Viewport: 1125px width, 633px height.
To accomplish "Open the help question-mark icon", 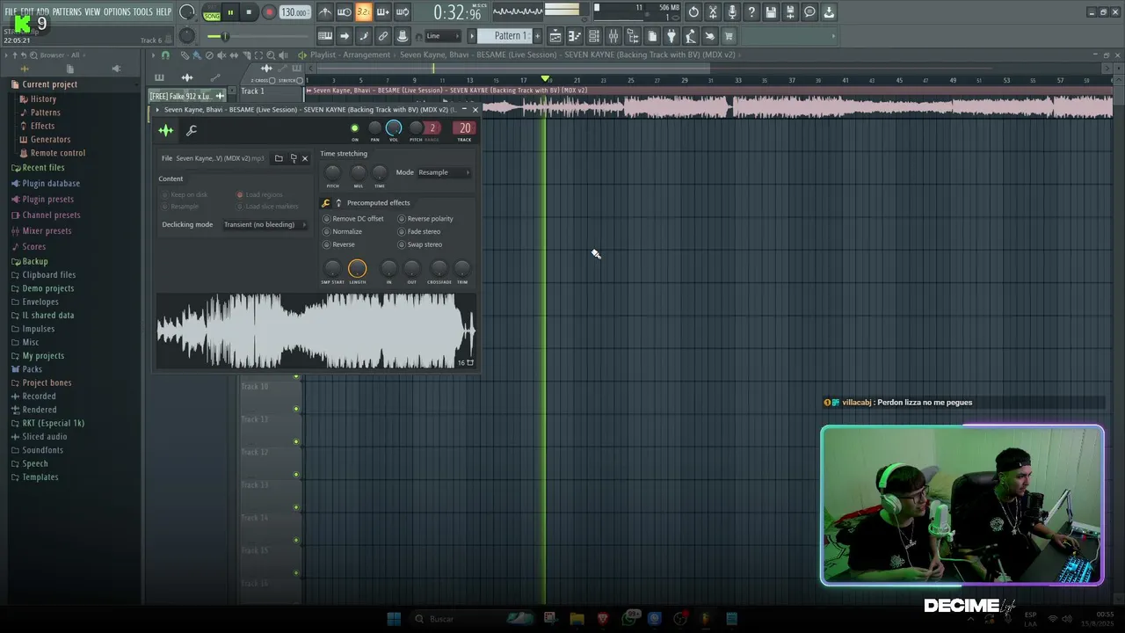I will [751, 12].
